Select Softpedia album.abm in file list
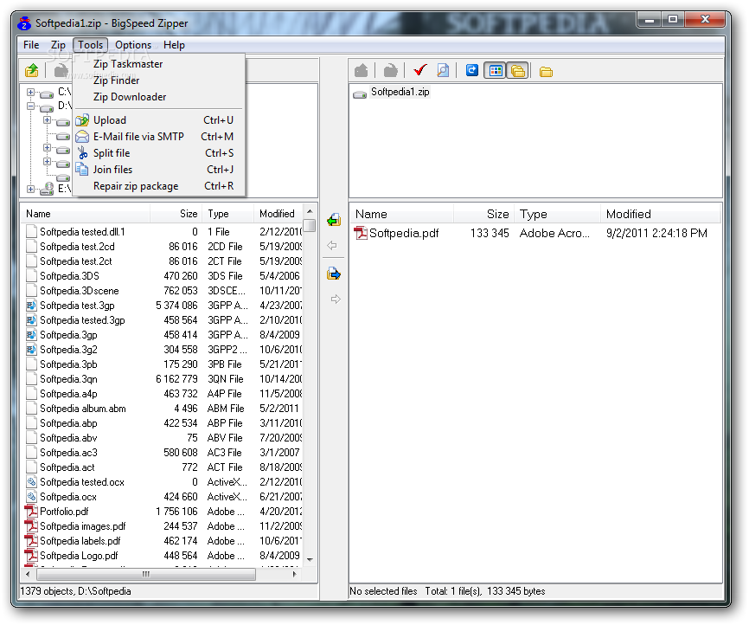This screenshot has width=749, height=625. 163,409
